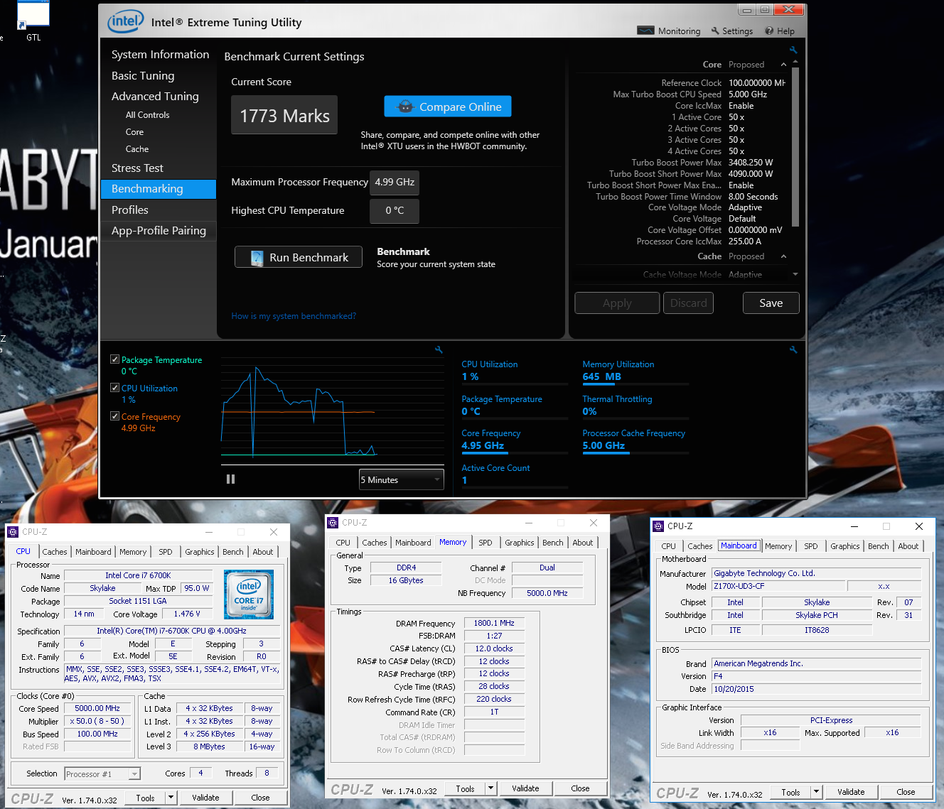This screenshot has height=809, width=944.
Task: Collapse the Core section chevron
Action: pos(783,65)
